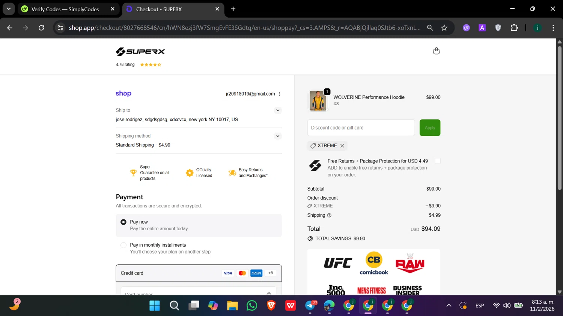Open the browser Extensions puzzle icon
Viewport: 563px width, 316px height.
[514, 28]
